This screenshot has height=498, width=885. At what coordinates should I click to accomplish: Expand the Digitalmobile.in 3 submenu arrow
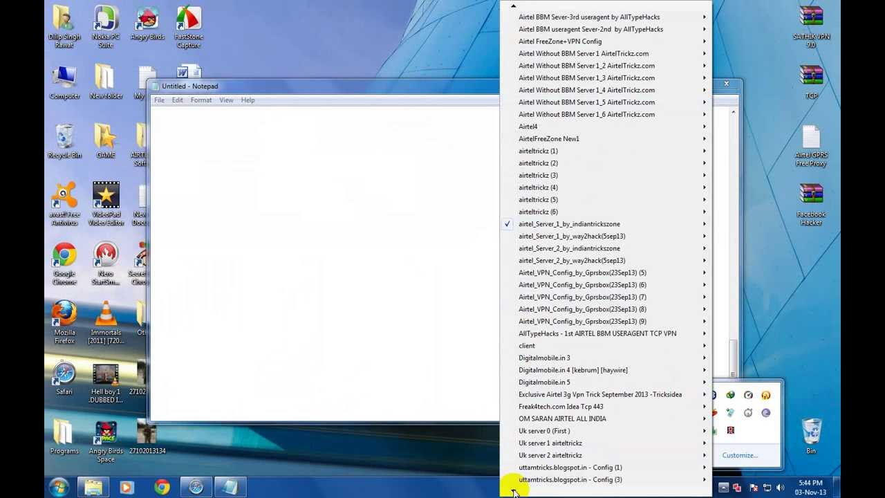click(x=705, y=358)
